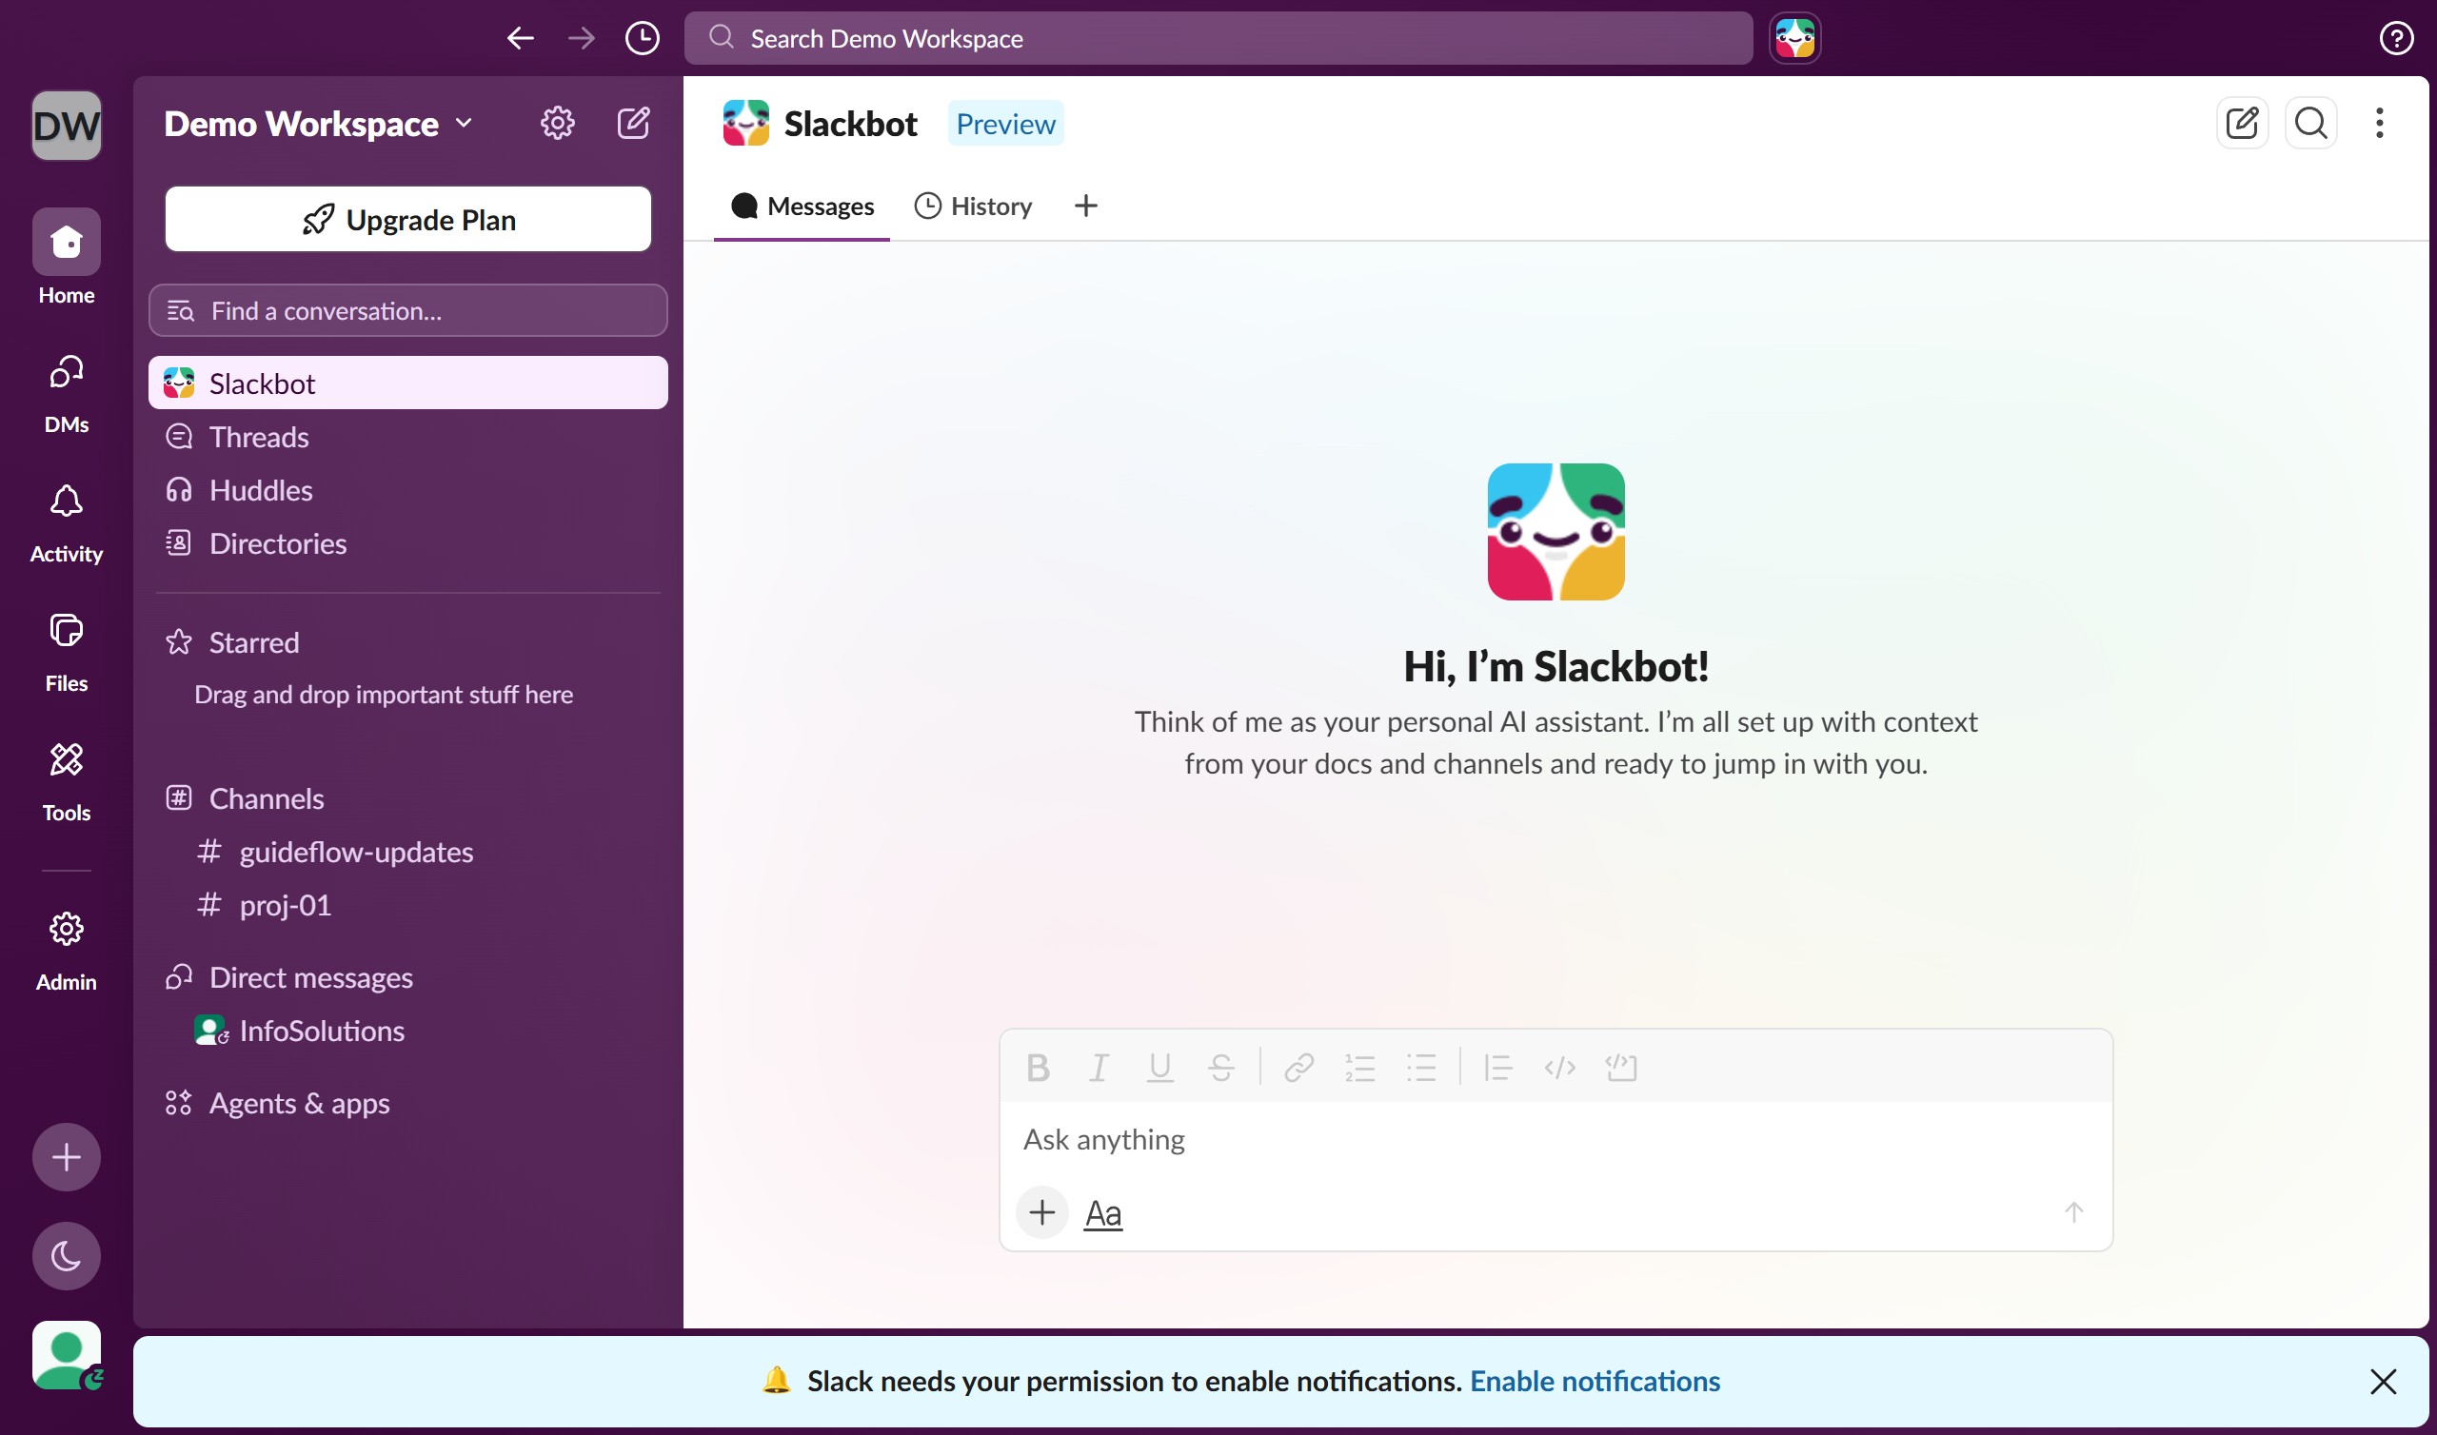The image size is (2437, 1435).
Task: Click new chat compose icon in header
Action: coord(2242,123)
